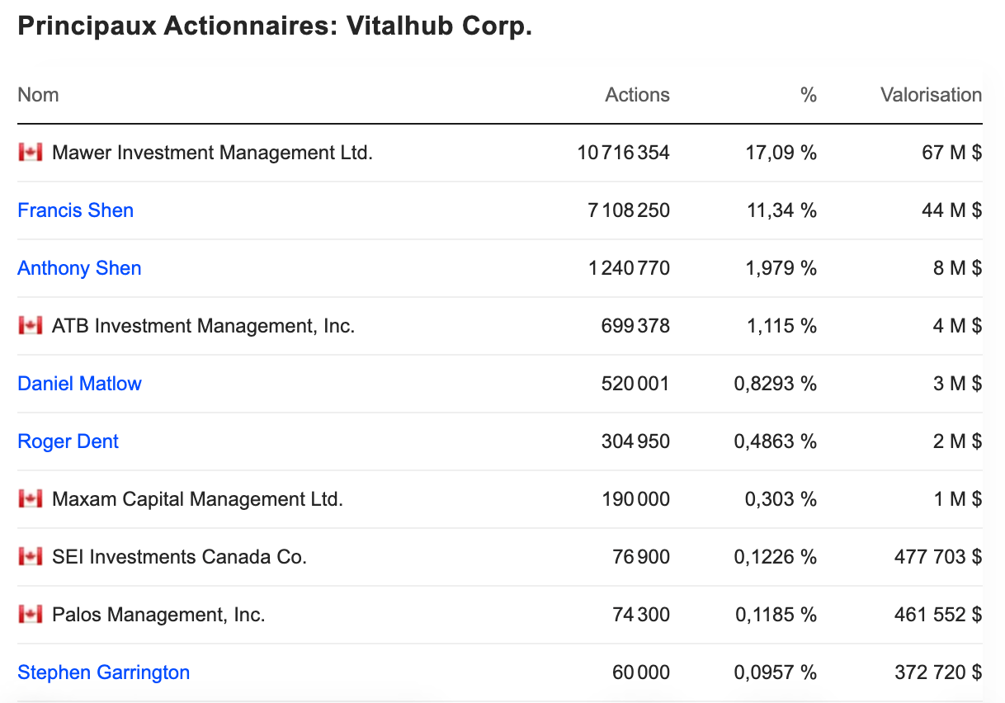1005x703 pixels.
Task: Select the Mawer Investment Management Ltd. name
Action: (x=212, y=153)
